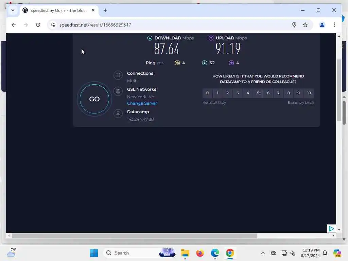Select recommendation rating 1
The image size is (348, 261).
(217, 93)
